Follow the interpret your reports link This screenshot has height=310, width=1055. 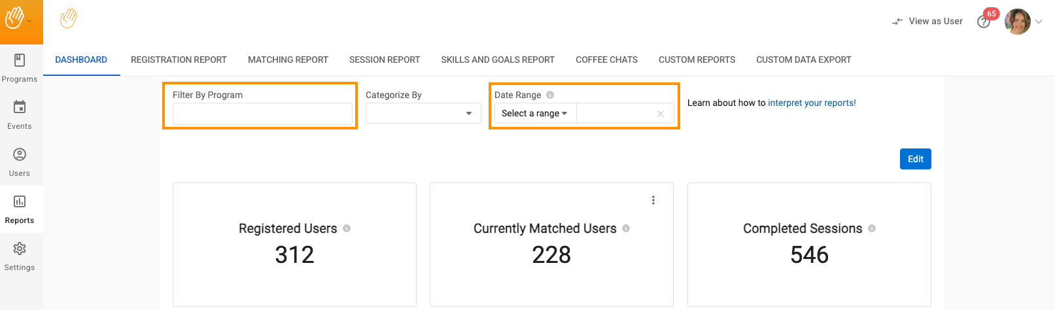[x=812, y=103]
